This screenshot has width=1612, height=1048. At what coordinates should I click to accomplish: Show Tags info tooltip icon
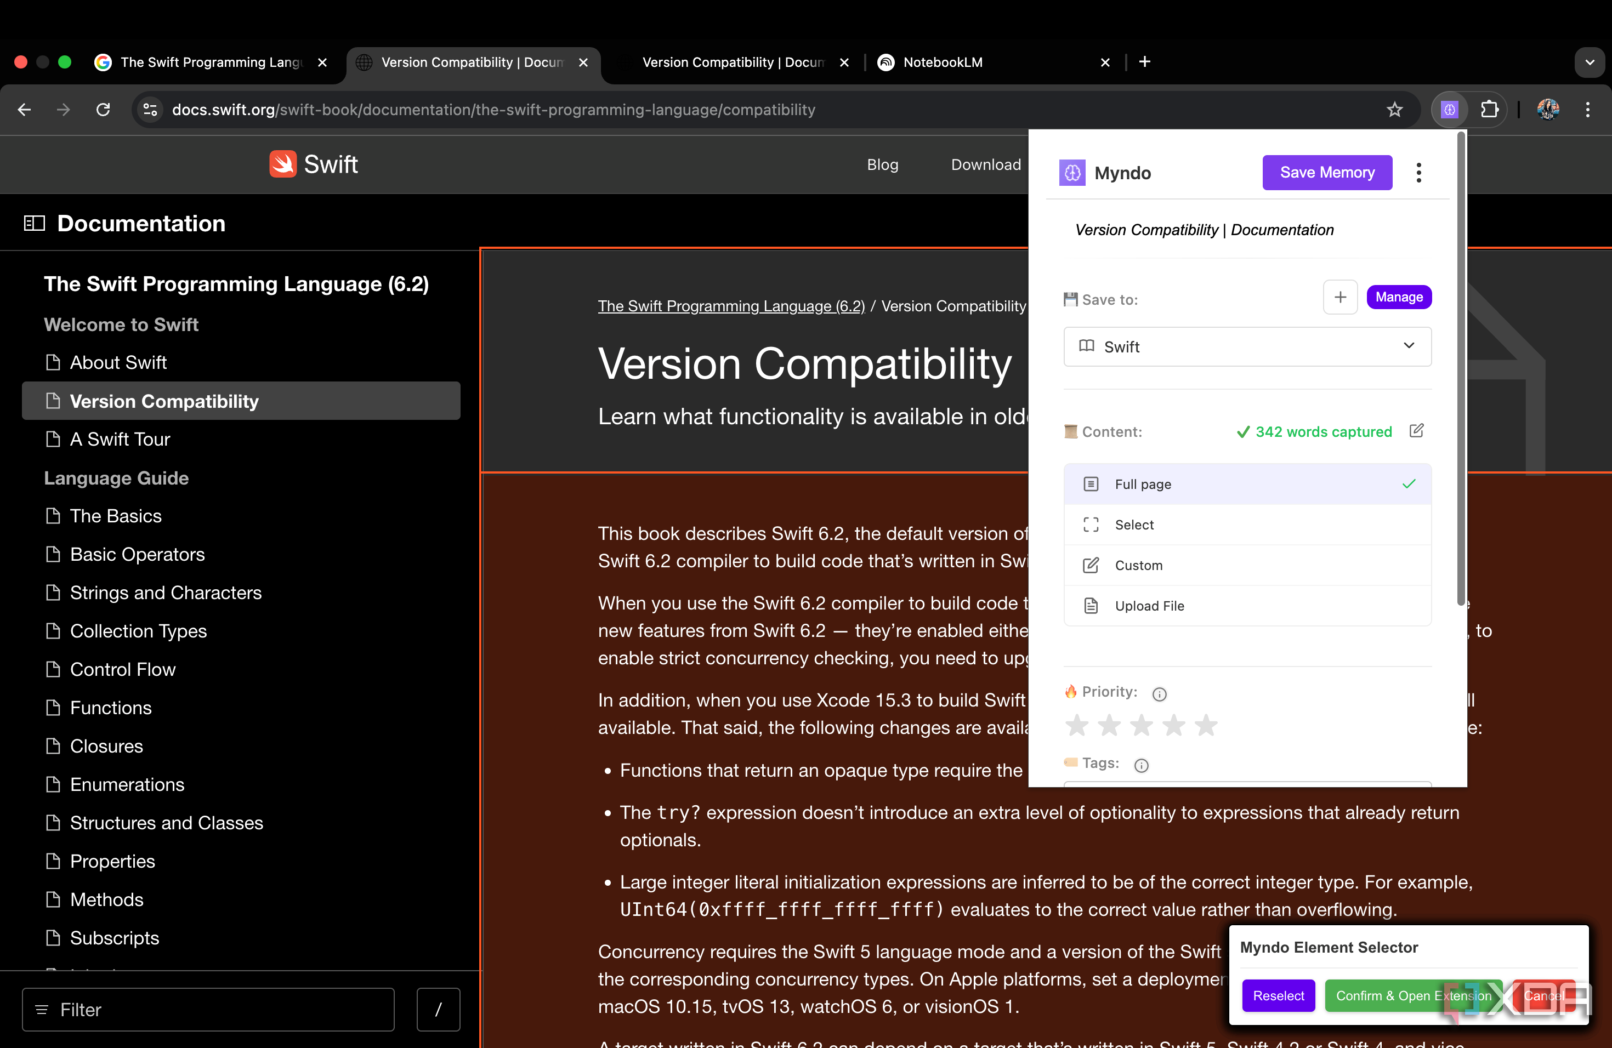(x=1141, y=765)
